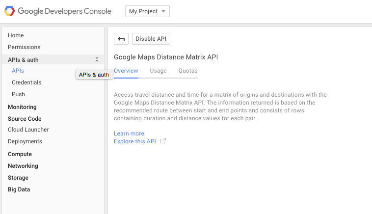This screenshot has height=214, width=372.
Task: Open the Learn more link
Action: click(x=129, y=134)
